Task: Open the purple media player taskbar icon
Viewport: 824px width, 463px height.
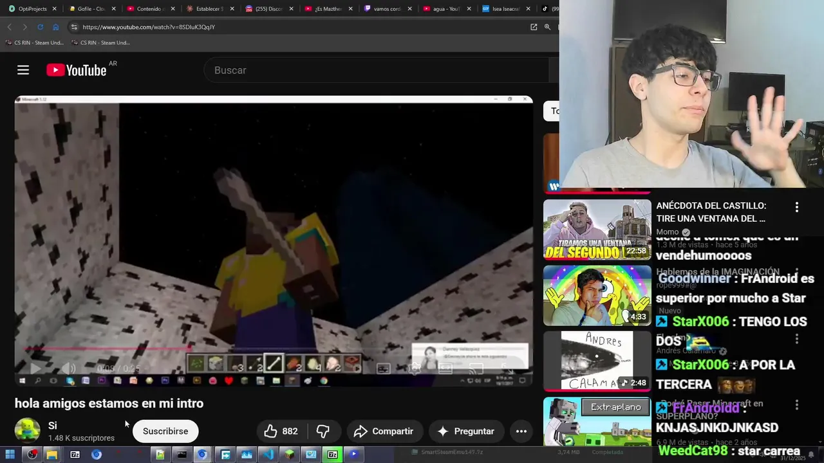Action: [x=353, y=455]
